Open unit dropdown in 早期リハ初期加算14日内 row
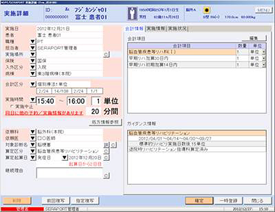The image size is (275, 212). tap(263, 65)
